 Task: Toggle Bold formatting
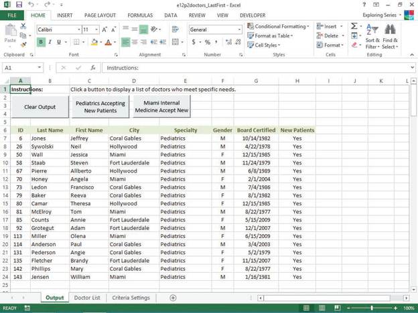(x=41, y=42)
